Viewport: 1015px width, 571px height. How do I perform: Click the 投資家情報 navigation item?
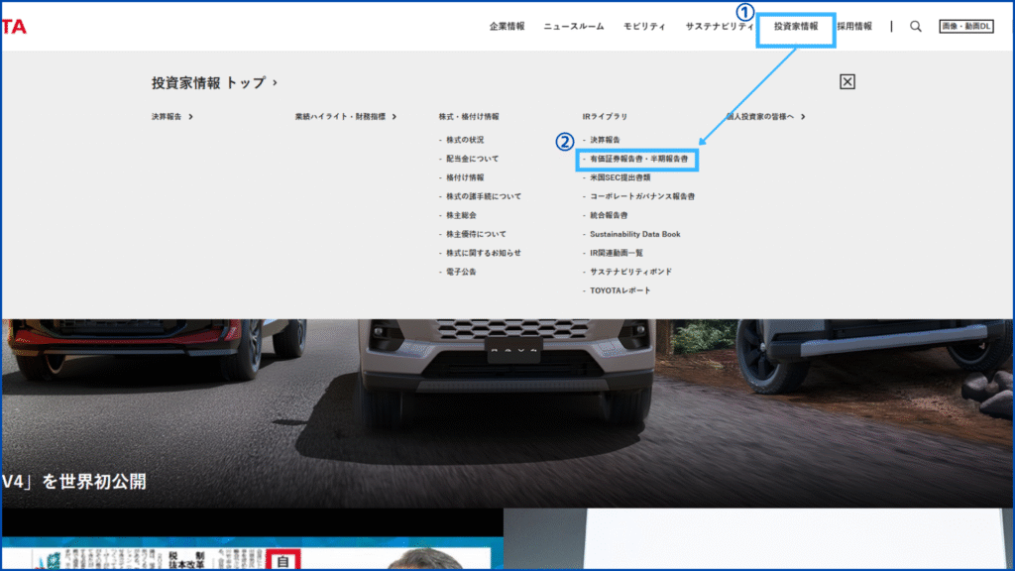pyautogui.click(x=796, y=27)
